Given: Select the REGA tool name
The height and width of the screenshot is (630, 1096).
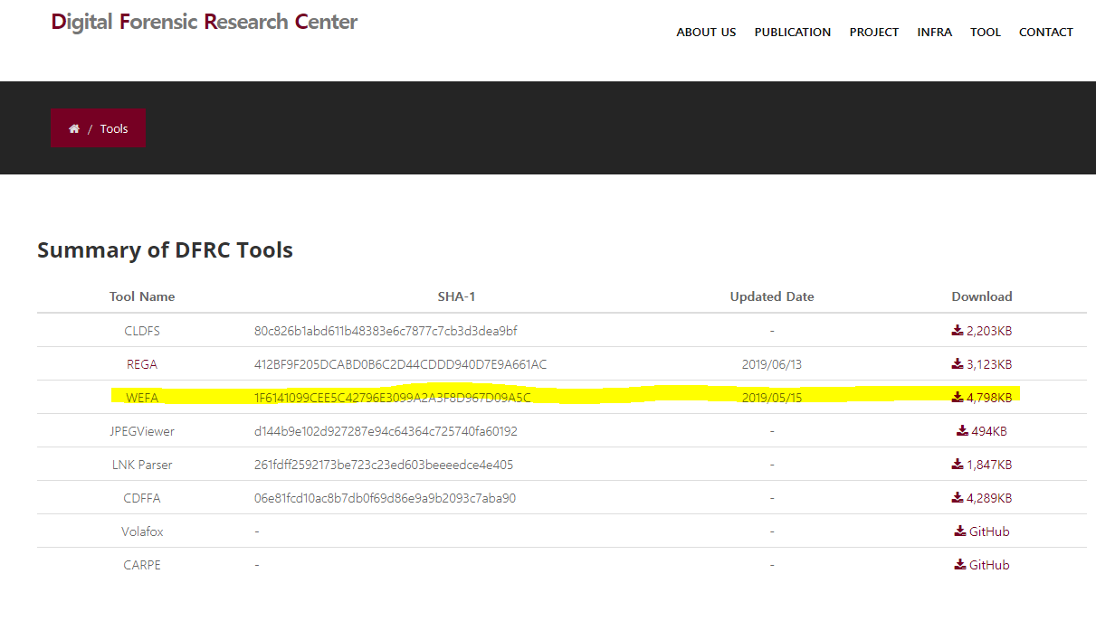Looking at the screenshot, I should 142,364.
